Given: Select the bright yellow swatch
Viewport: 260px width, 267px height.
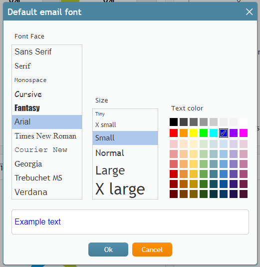Looking at the screenshot, I should [194, 133].
